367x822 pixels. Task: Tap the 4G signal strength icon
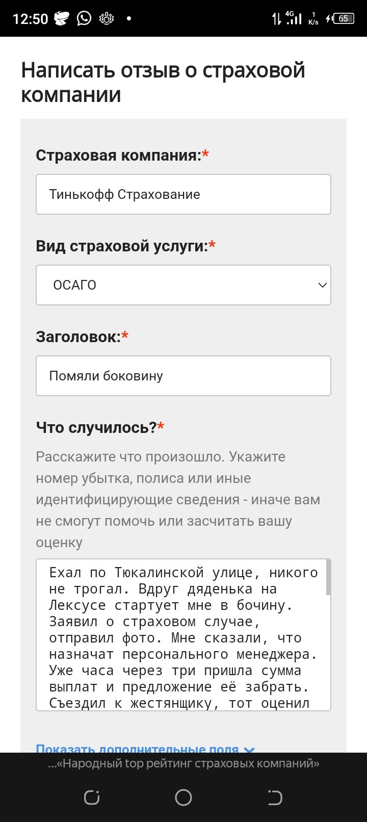293,19
